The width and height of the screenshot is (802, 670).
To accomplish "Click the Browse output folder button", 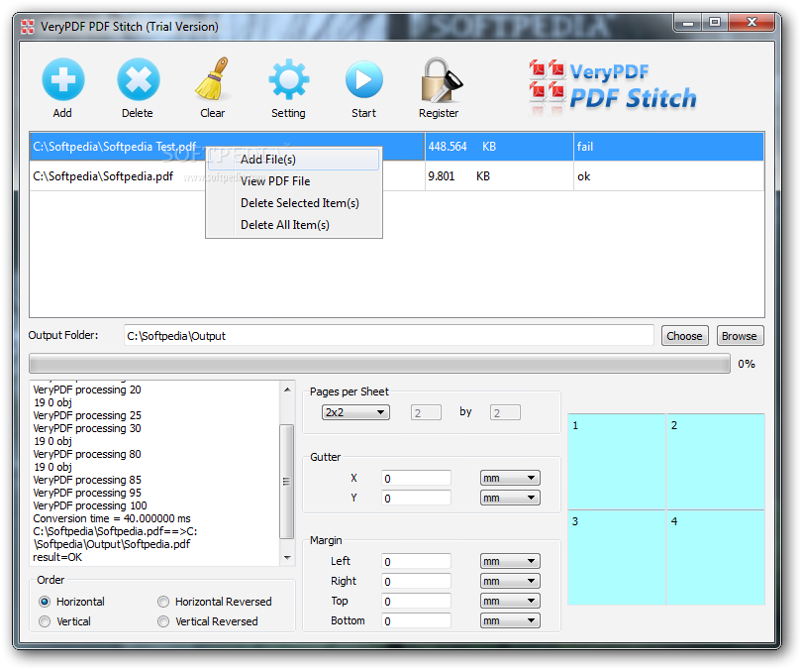I will click(740, 336).
